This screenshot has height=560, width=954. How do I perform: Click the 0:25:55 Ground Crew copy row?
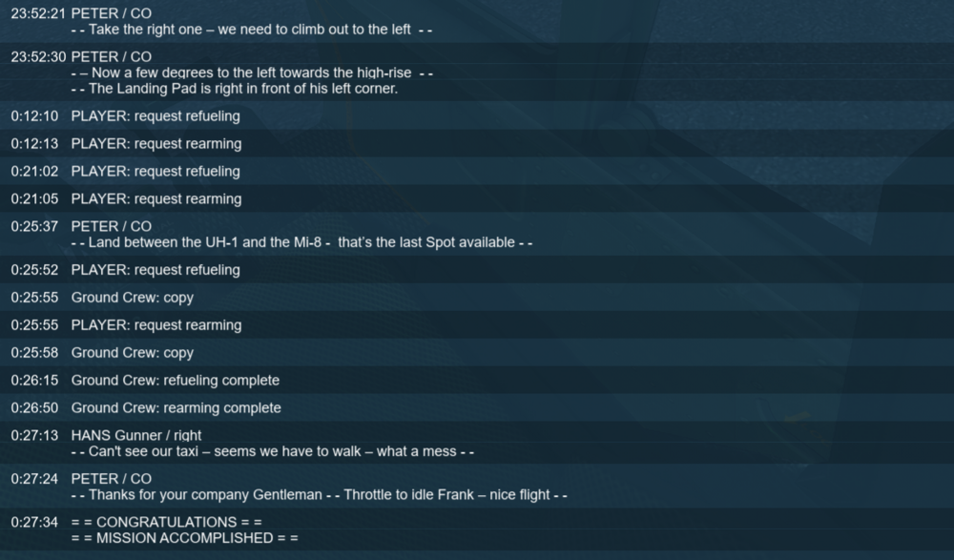tap(477, 297)
